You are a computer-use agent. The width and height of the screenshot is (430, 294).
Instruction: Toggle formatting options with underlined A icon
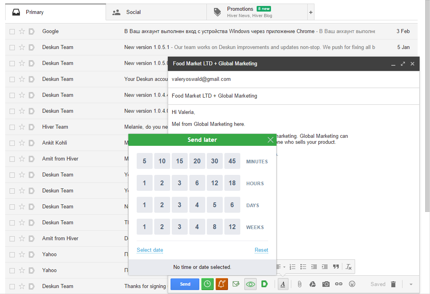(283, 284)
